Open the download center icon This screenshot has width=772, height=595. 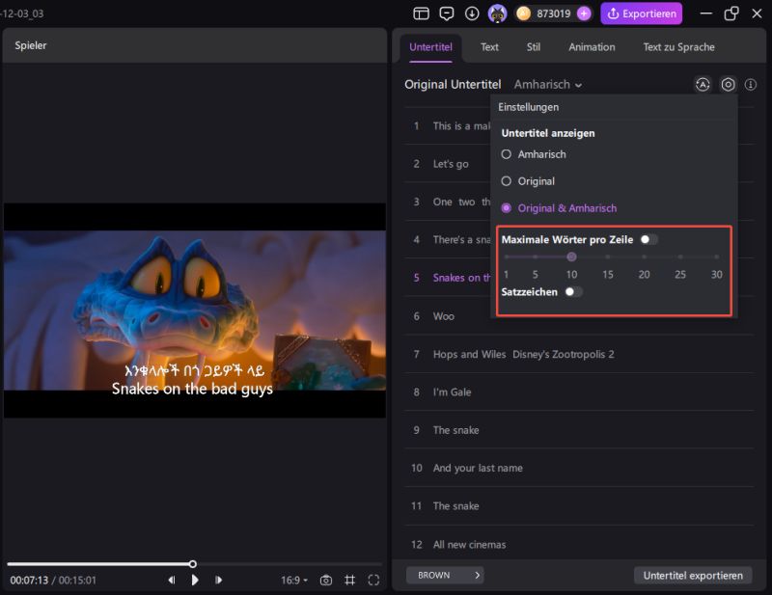click(472, 14)
